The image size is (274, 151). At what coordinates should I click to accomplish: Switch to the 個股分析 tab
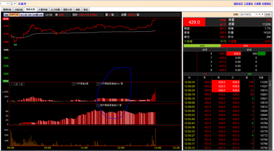pos(68,9)
